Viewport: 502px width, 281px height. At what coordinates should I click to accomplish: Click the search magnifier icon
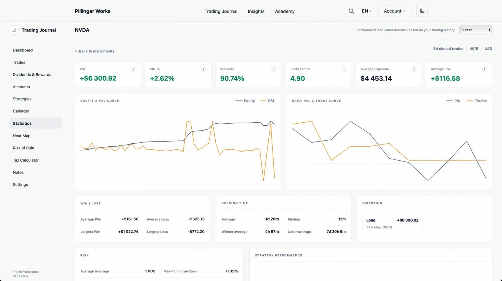coord(351,11)
